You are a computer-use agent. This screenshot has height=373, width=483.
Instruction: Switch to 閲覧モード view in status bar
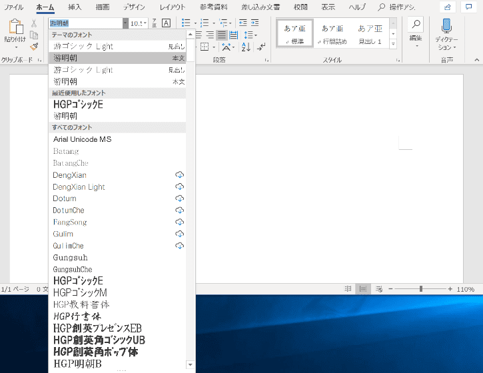point(348,289)
